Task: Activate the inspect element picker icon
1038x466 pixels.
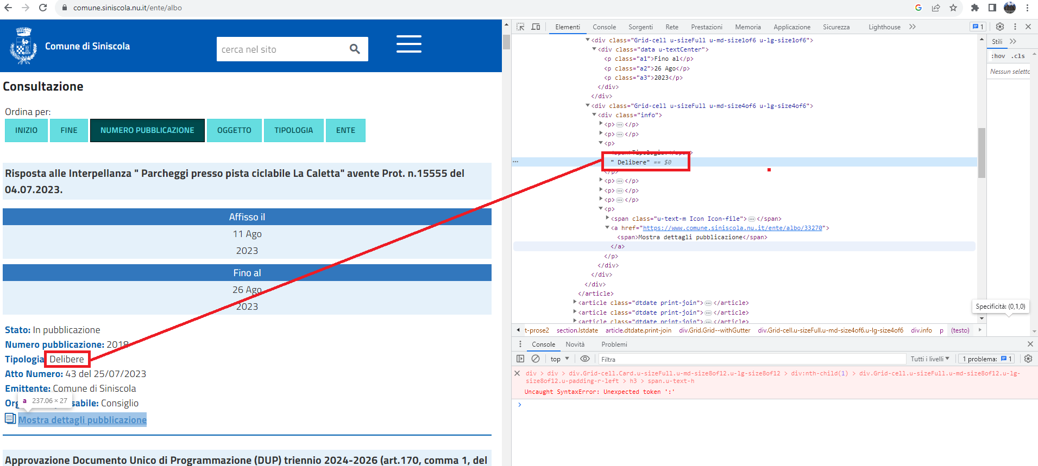Action: (520, 27)
